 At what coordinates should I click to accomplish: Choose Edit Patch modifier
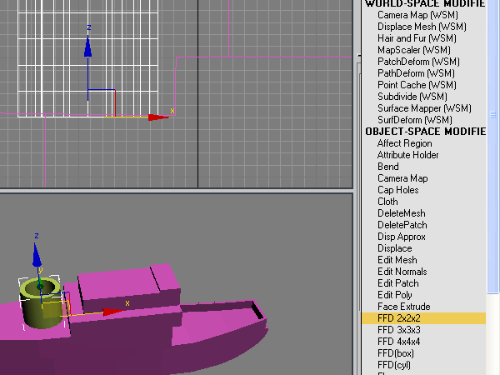click(x=398, y=283)
